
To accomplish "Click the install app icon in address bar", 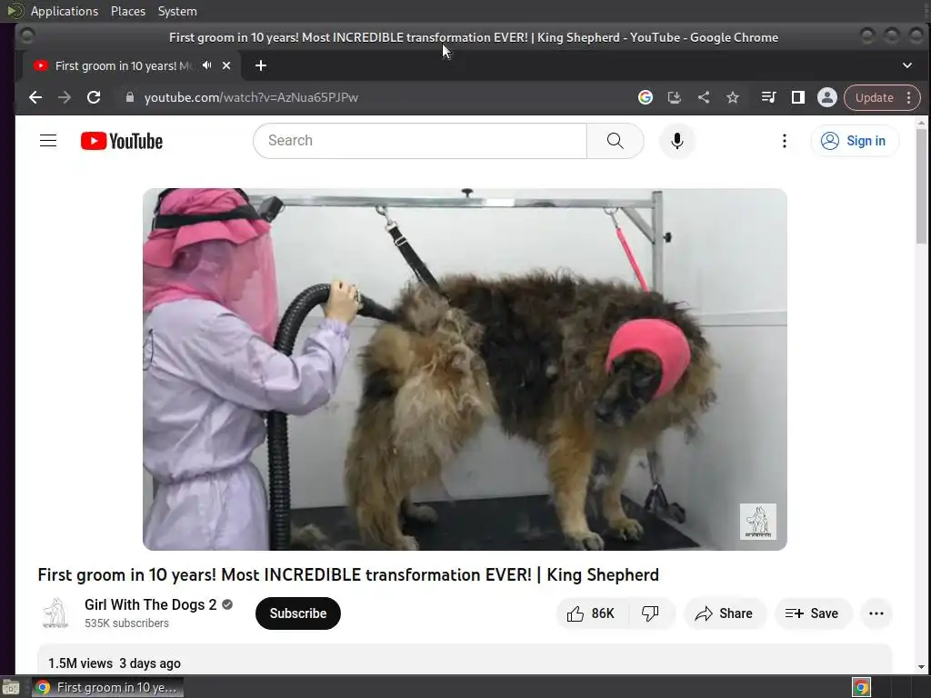I will (x=675, y=97).
